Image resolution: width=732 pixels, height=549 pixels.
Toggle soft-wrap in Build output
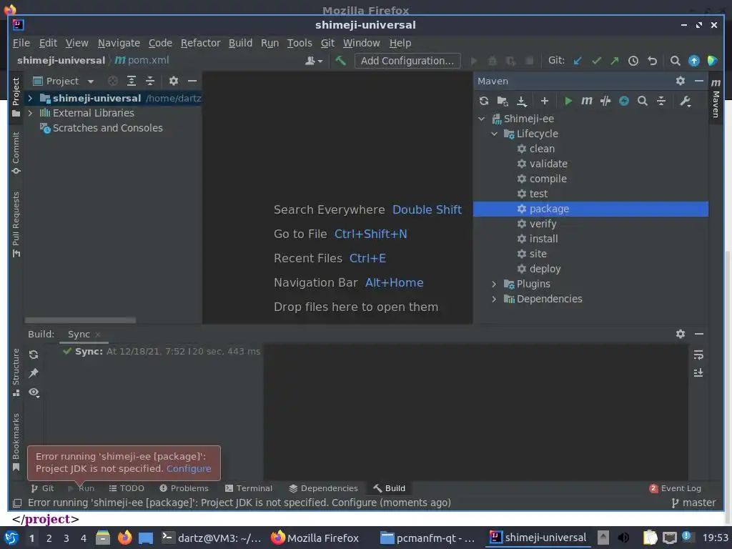[698, 355]
